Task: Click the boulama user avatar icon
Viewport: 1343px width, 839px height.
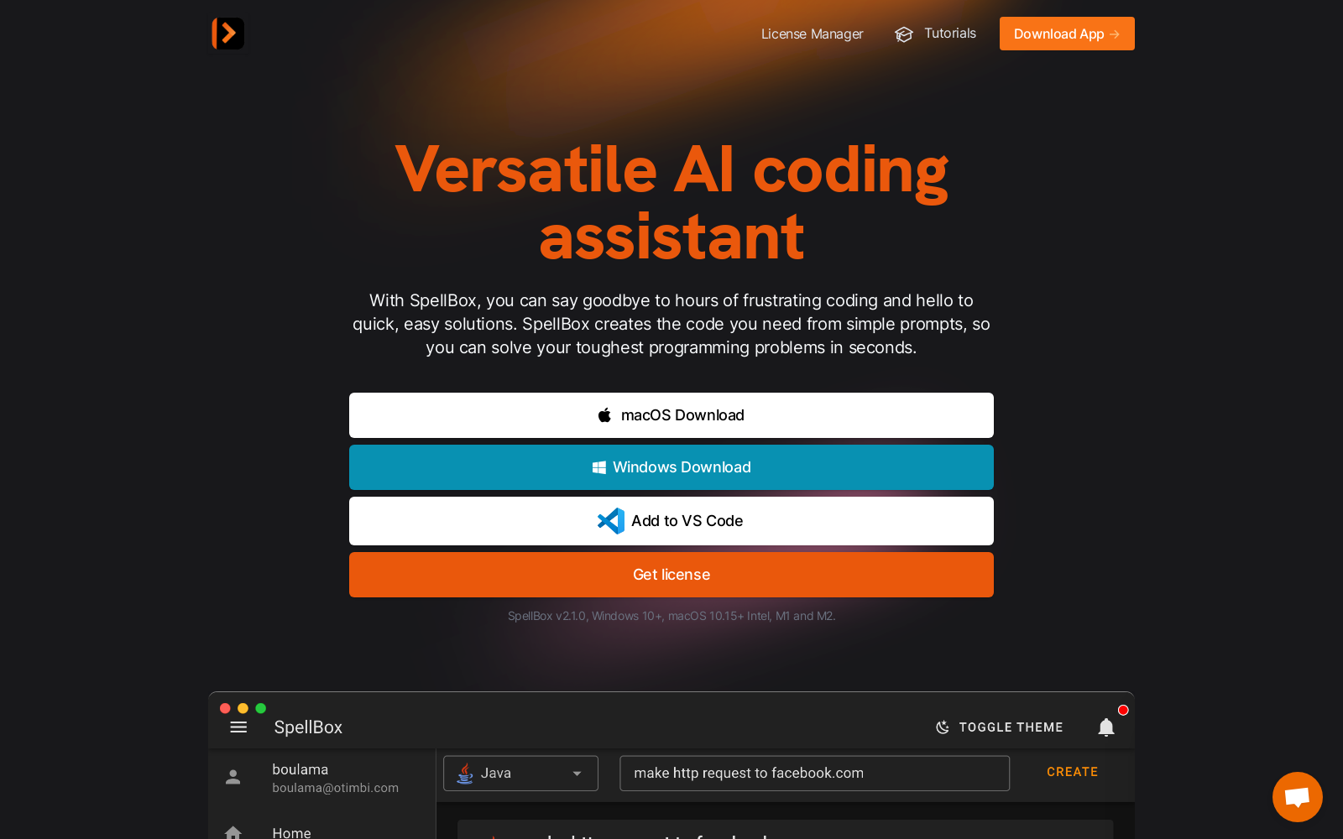Action: point(233,778)
